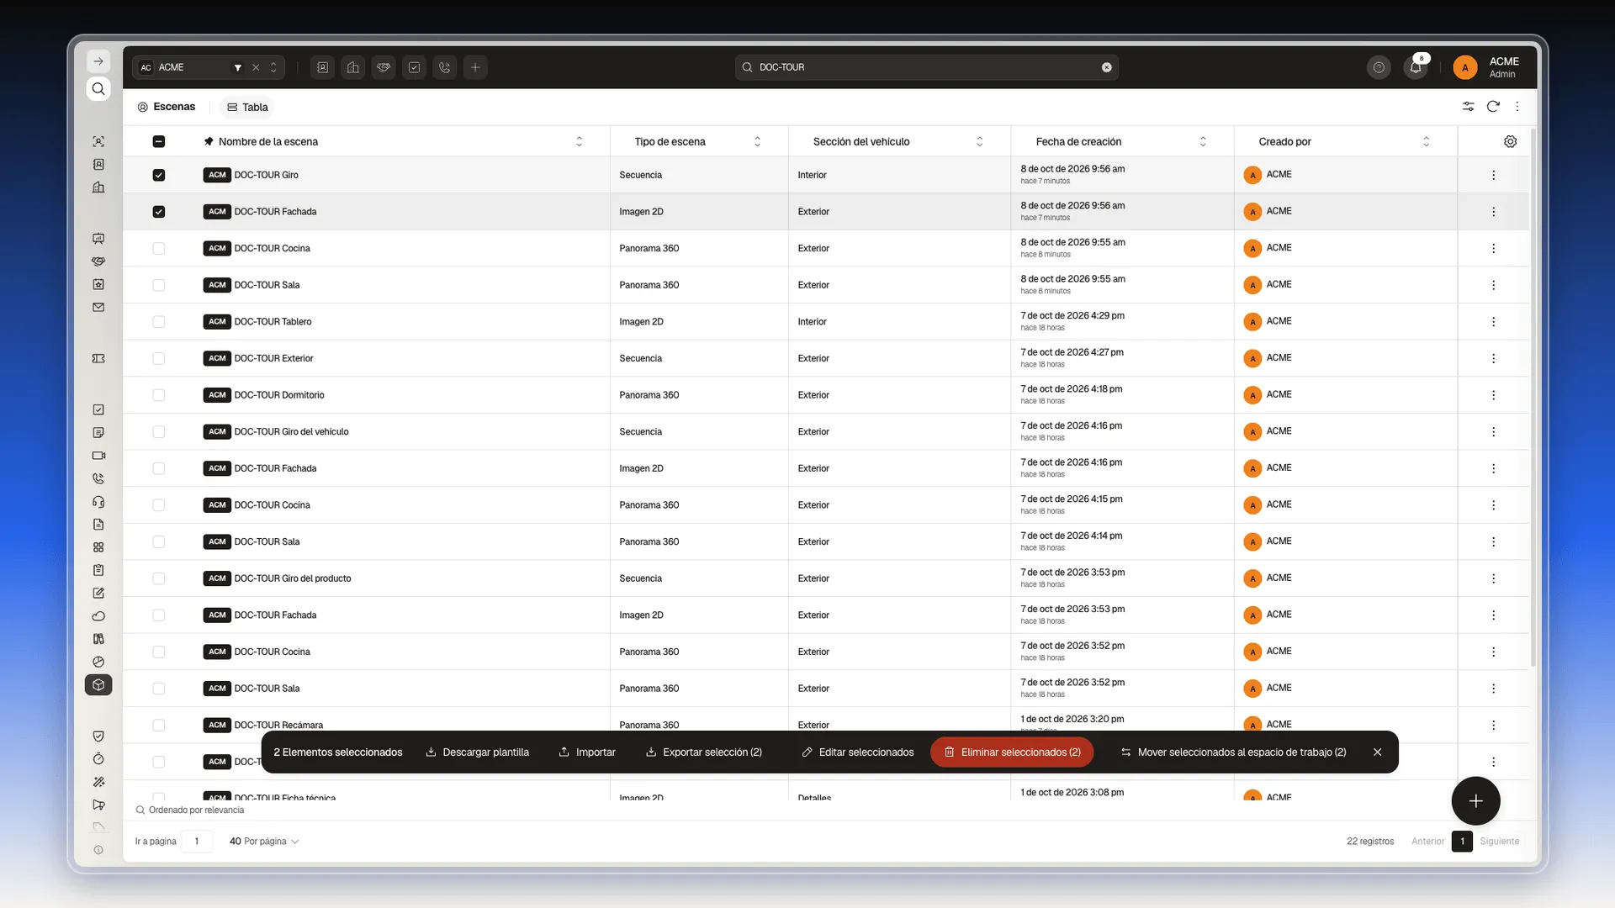Open the filter sliders icon

[x=1468, y=107]
